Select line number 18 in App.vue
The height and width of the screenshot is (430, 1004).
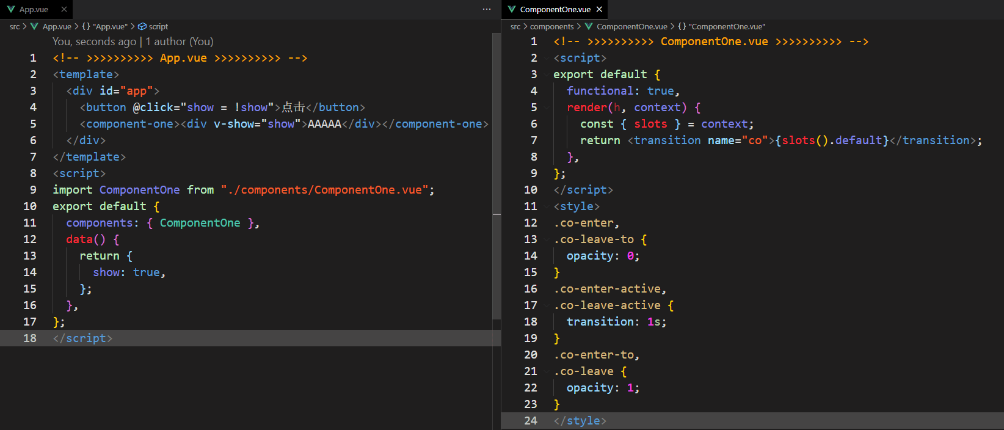tap(30, 338)
